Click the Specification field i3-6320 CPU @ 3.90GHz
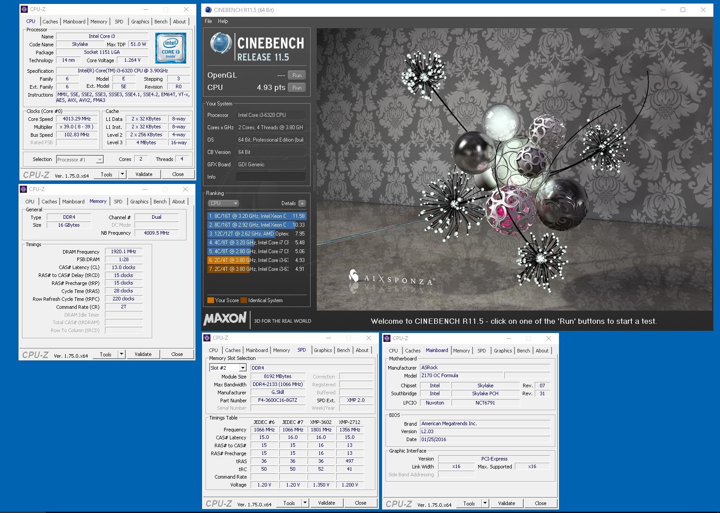This screenshot has height=513, width=720. [x=123, y=71]
